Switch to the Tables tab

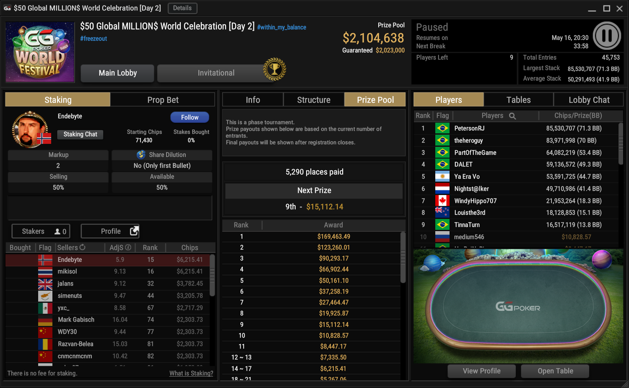[x=519, y=100]
